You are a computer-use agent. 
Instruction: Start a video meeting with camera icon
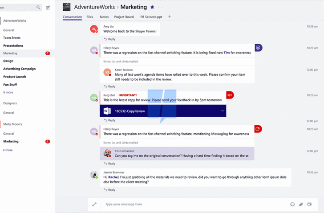pos(309,205)
